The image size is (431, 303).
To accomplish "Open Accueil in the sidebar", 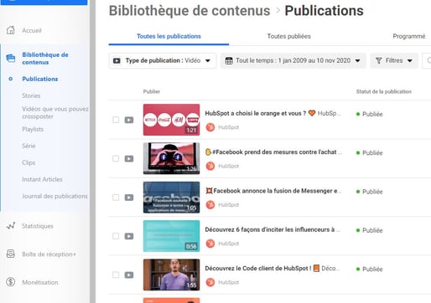I will click(32, 30).
